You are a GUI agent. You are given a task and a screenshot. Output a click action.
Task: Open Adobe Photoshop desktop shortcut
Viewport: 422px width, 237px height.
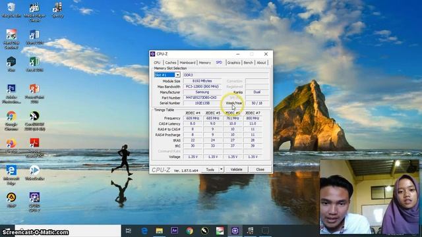11,93
